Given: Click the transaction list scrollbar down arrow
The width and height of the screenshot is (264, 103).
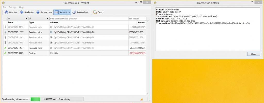Looking at the screenshot, I should coord(148,94).
